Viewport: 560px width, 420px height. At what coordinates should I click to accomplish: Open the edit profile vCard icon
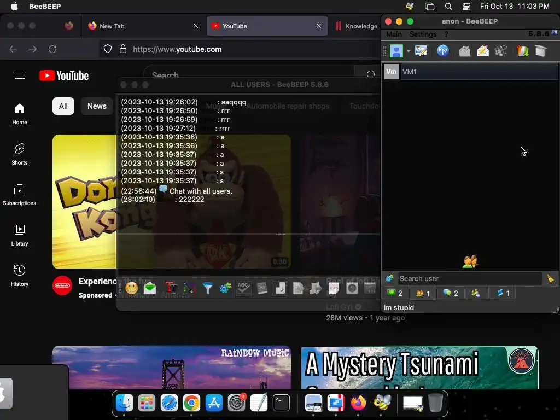coord(421,51)
